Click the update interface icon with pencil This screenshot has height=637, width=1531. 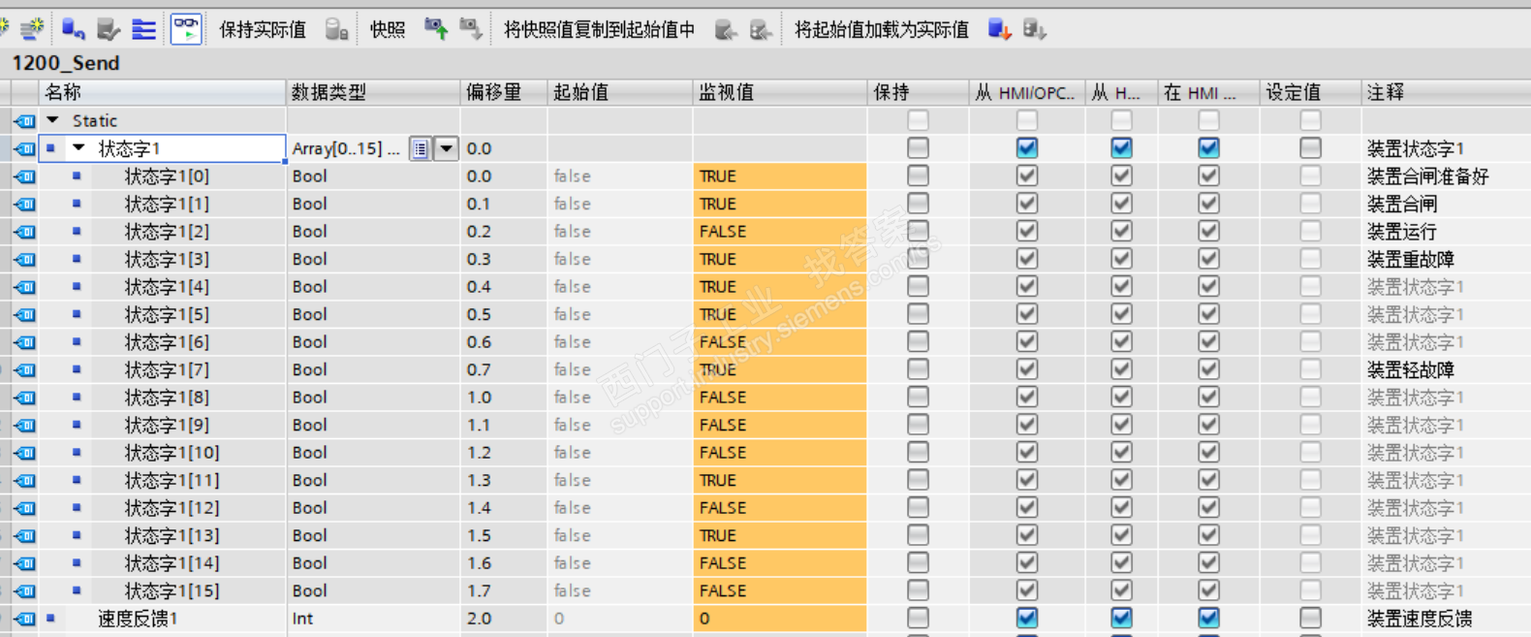109,29
